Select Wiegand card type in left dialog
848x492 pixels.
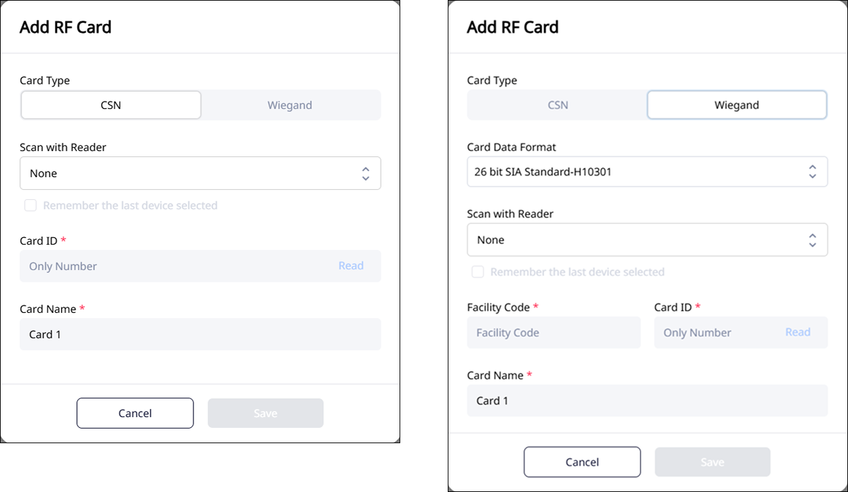(290, 105)
